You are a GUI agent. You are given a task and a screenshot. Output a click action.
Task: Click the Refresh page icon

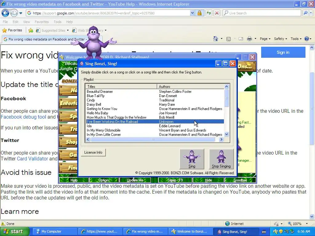point(209,13)
